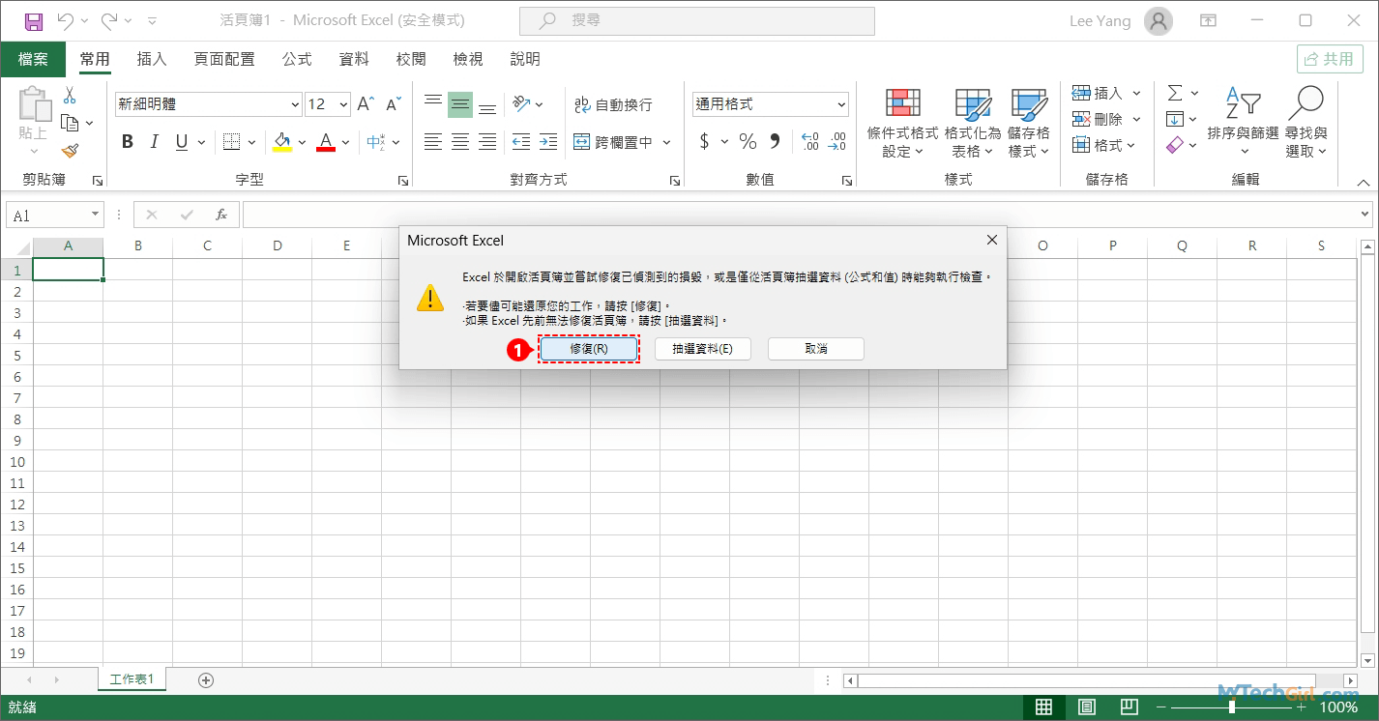Click the AutoSum sigma icon
Image resolution: width=1379 pixels, height=721 pixels.
click(x=1175, y=93)
